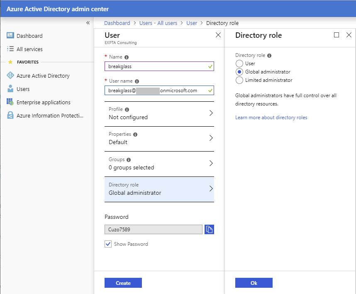The image size is (356, 294).
Task: Open the learn more about directory roles link
Action: point(271,118)
